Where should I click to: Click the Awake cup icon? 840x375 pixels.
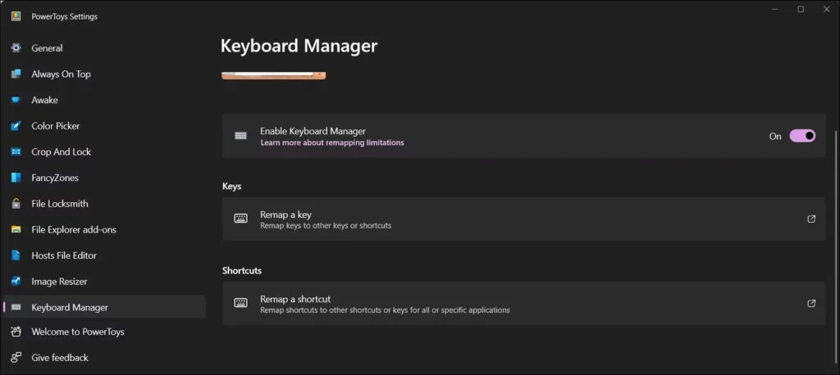[16, 100]
